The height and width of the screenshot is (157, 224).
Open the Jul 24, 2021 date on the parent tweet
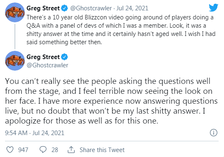[132, 8]
